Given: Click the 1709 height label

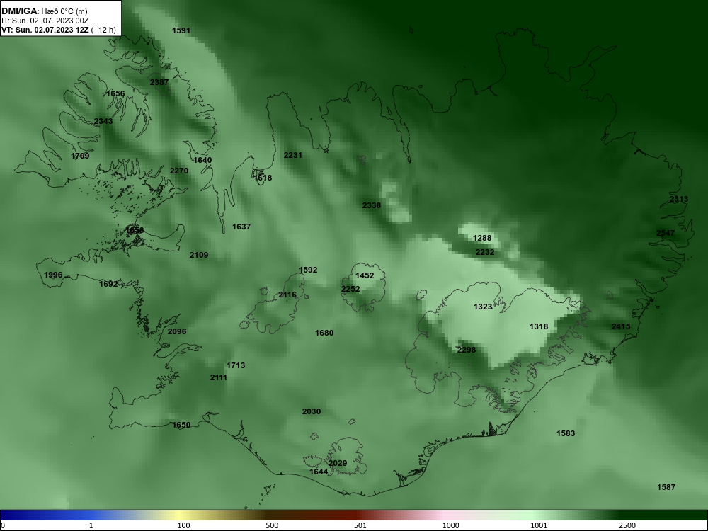Looking at the screenshot, I should (x=81, y=156).
